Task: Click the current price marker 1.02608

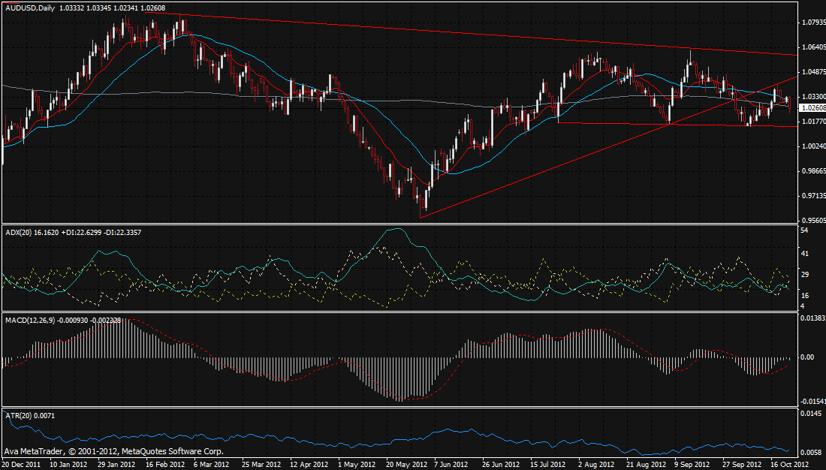Action: tap(812, 109)
